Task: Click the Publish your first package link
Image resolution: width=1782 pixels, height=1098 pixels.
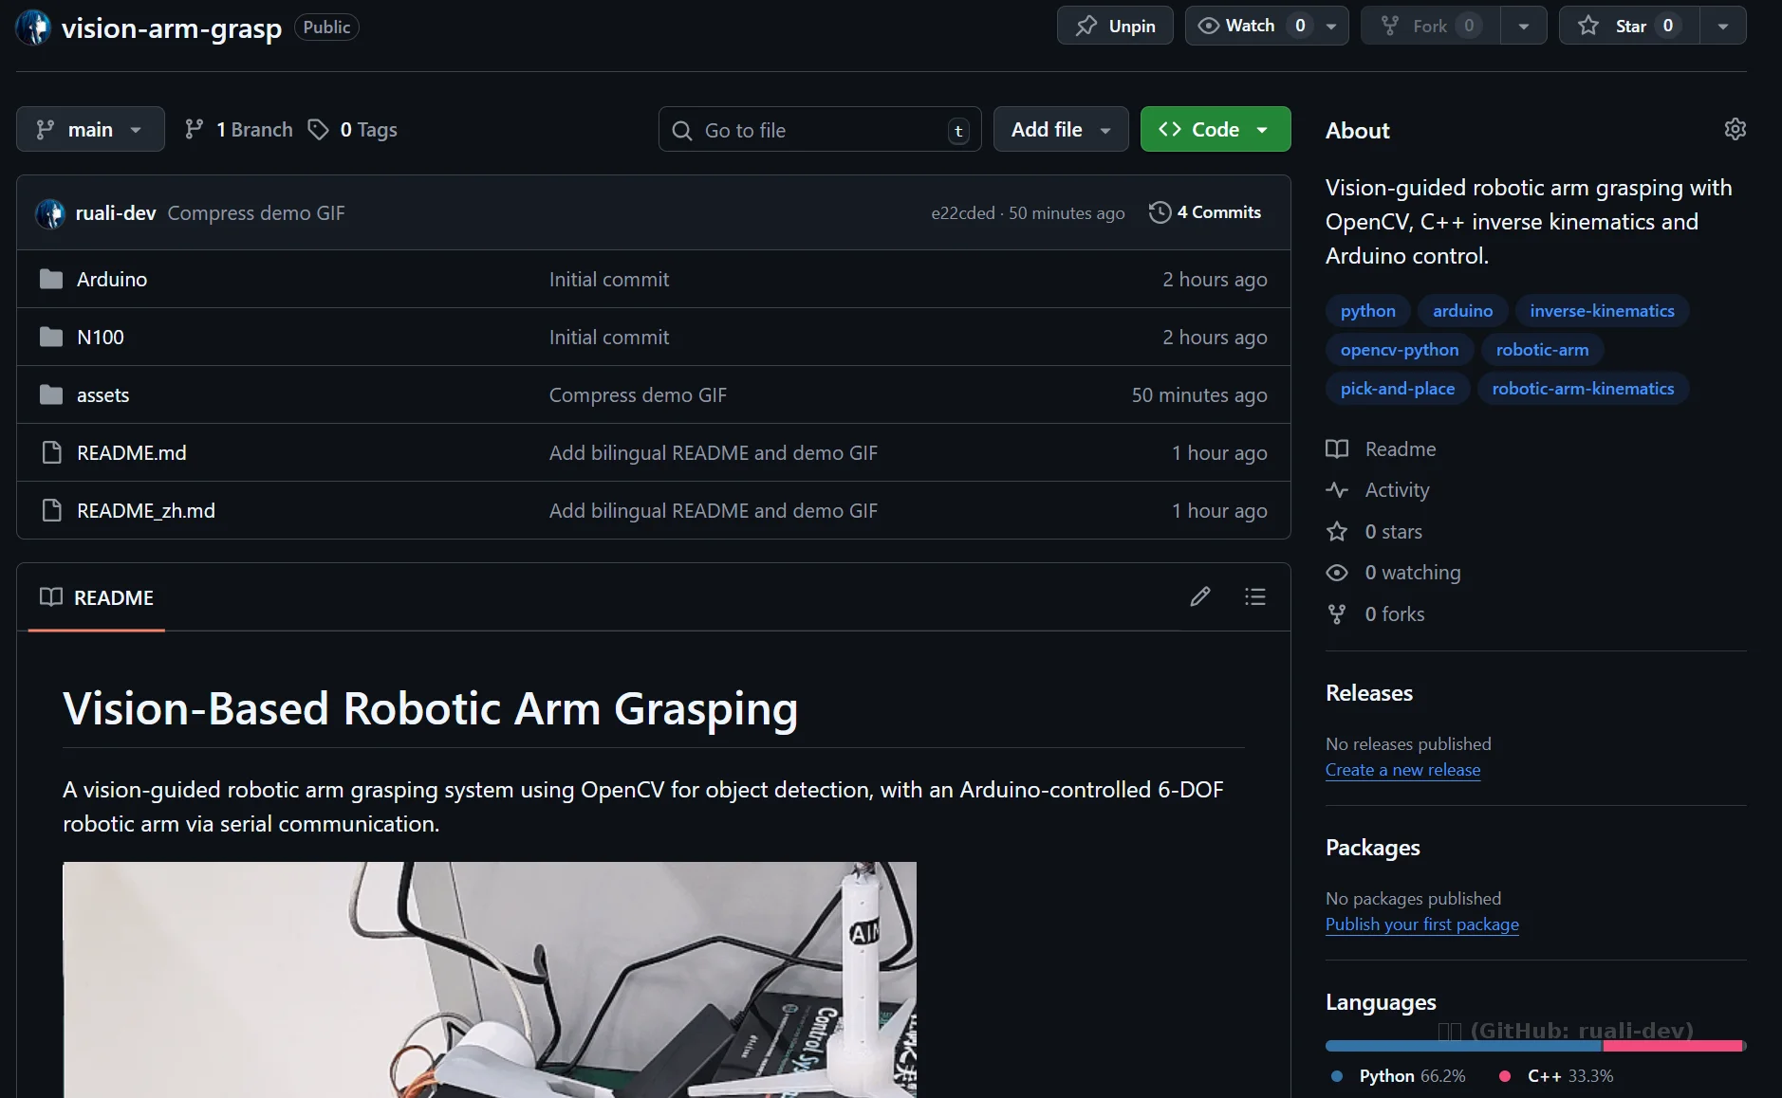Action: [1421, 924]
